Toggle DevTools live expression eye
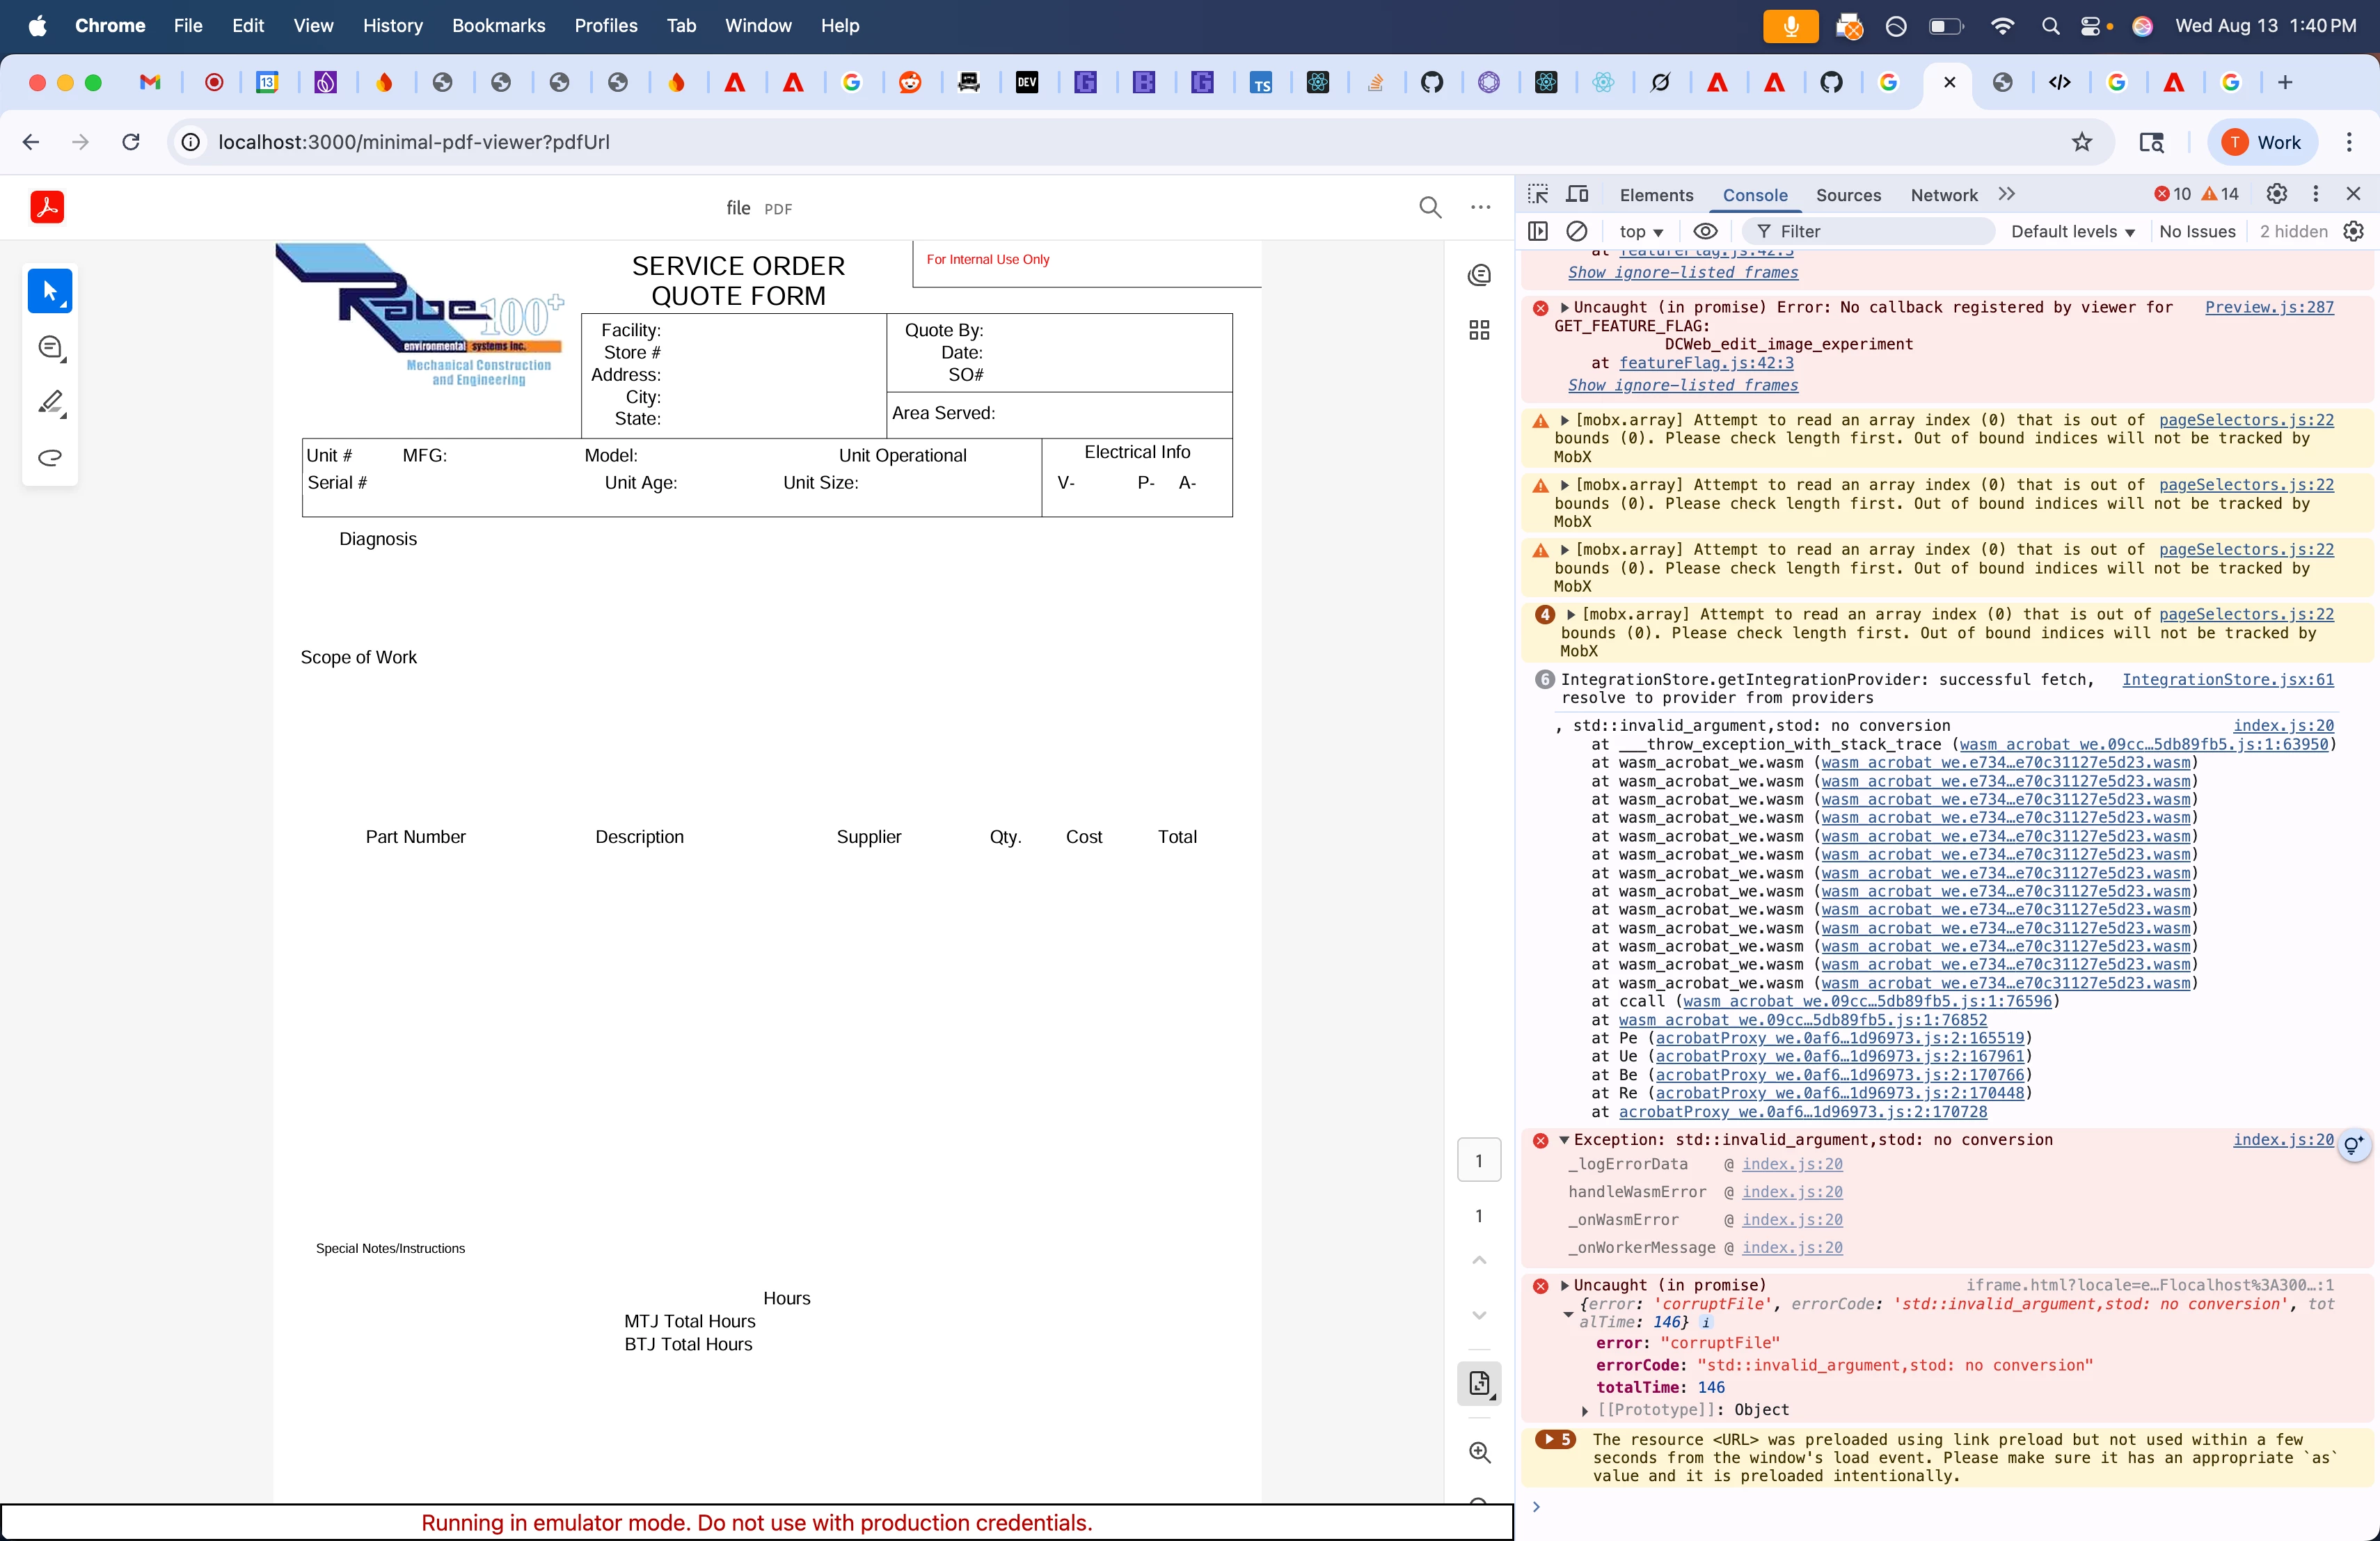Viewport: 2380px width, 1541px height. (1705, 231)
